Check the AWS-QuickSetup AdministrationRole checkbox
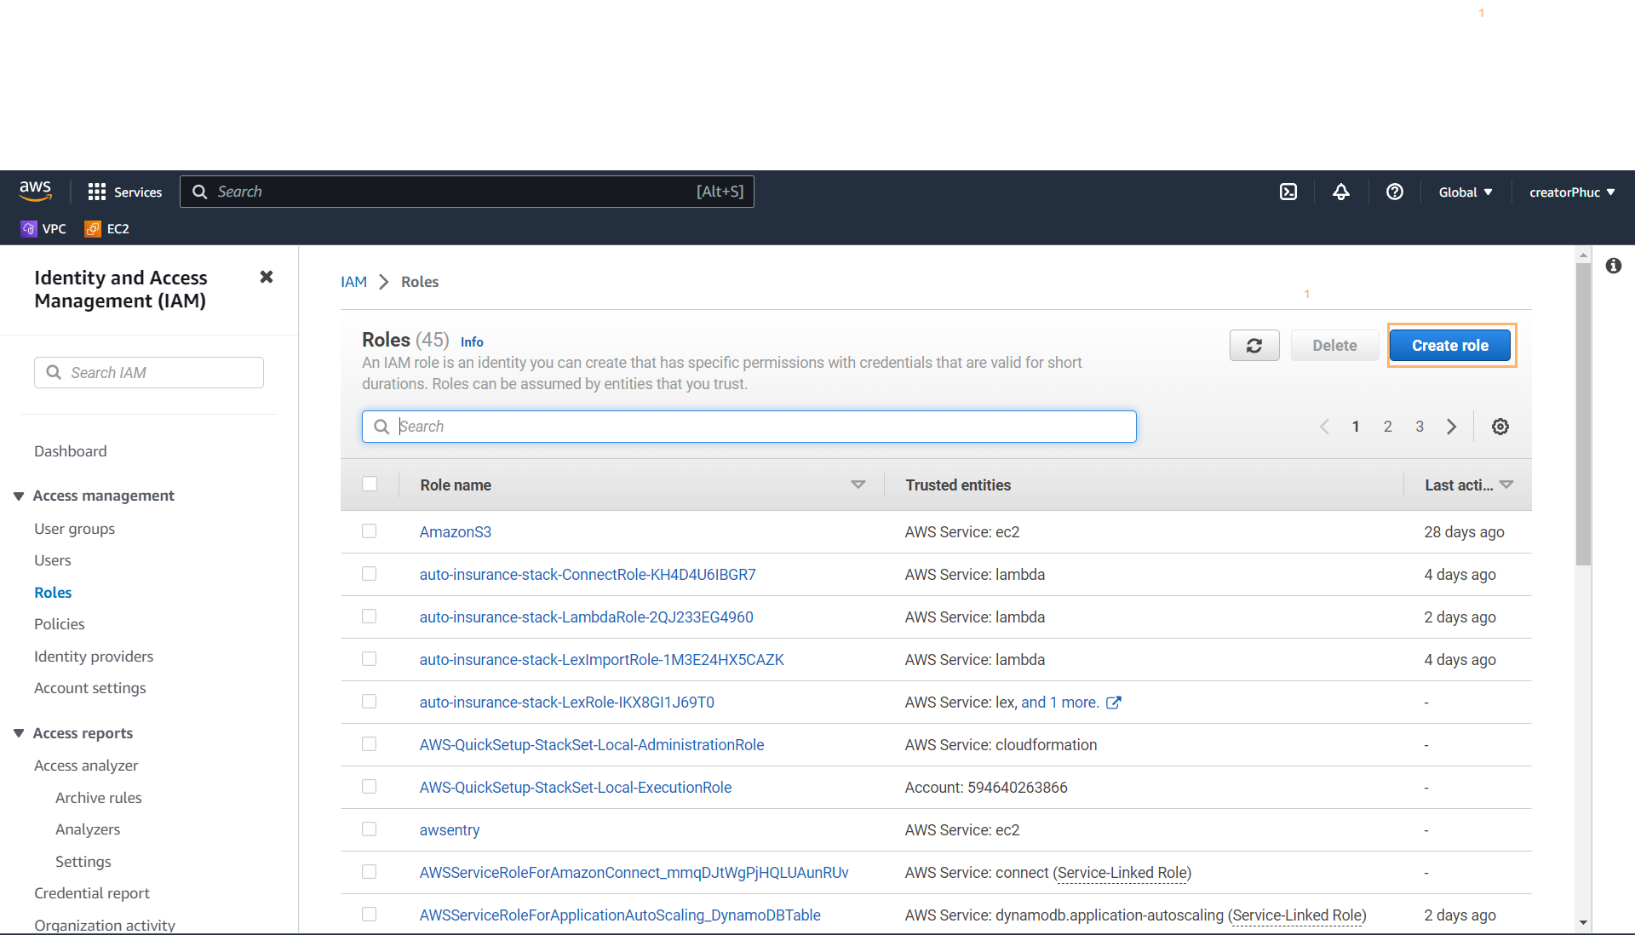The image size is (1635, 935). pyautogui.click(x=370, y=744)
